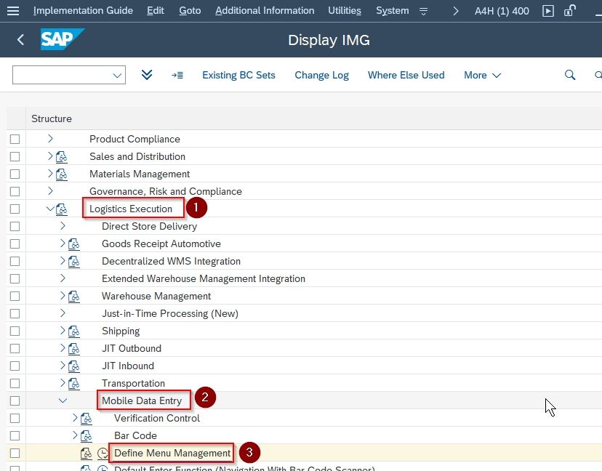Go back using the back arrow
This screenshot has height=471, width=602.
tap(21, 39)
